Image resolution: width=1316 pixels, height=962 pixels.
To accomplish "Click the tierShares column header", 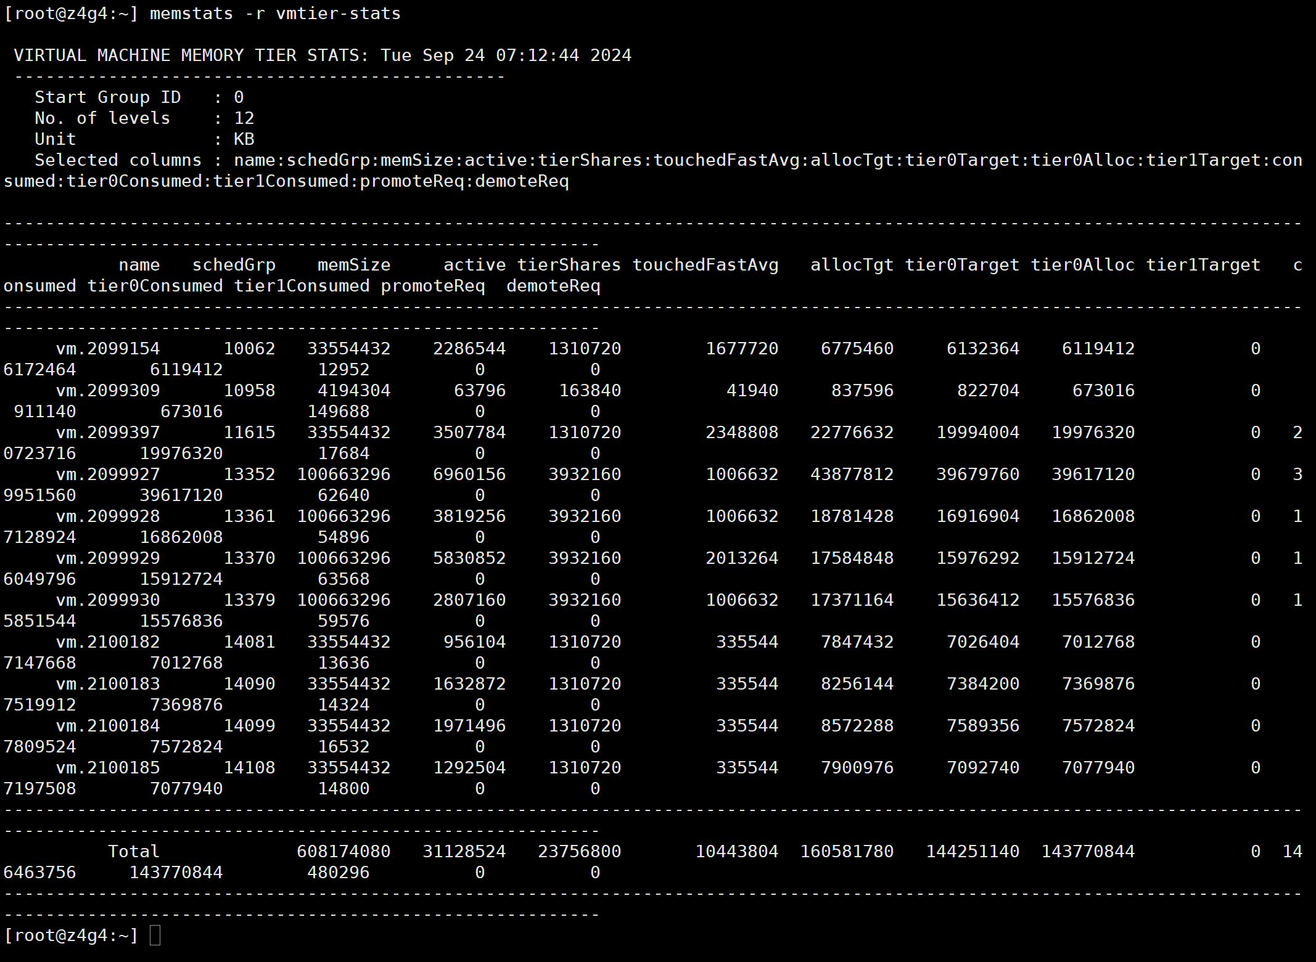I will point(569,265).
